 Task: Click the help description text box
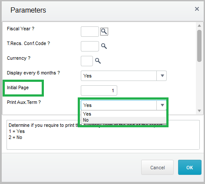click(103, 135)
